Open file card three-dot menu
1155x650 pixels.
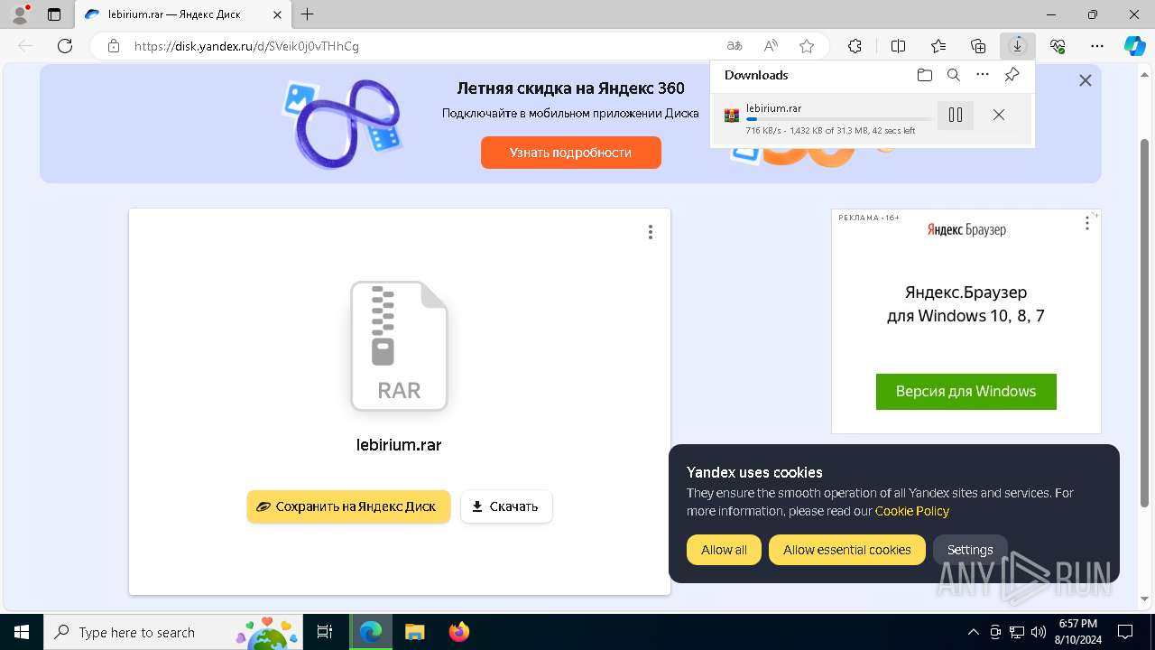(650, 232)
